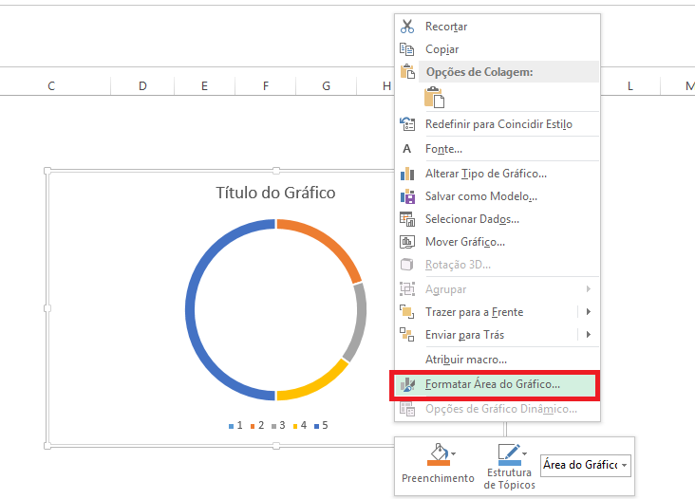Choose Redefinir para Coincidir Estilo
Screen dimensions: 695x499
[x=498, y=124]
